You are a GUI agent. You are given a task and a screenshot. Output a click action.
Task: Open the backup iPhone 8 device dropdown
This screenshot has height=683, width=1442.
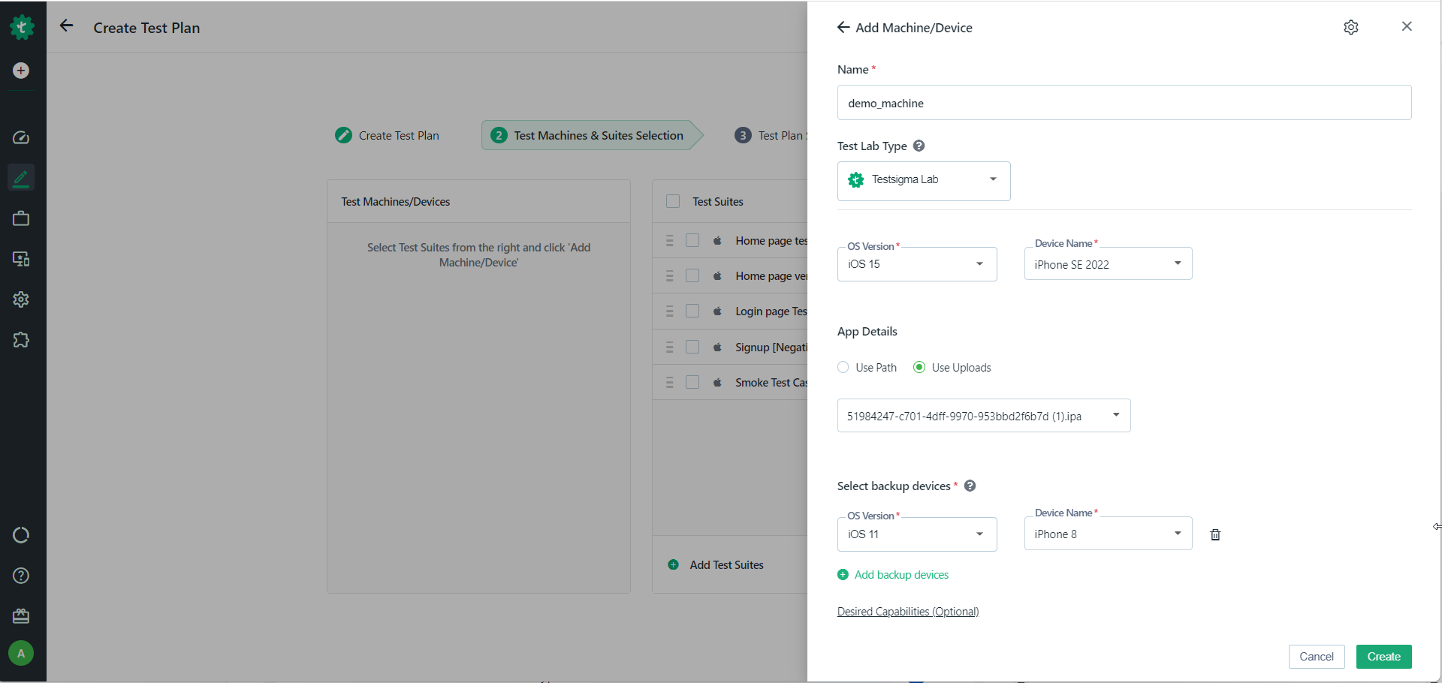(x=1108, y=534)
